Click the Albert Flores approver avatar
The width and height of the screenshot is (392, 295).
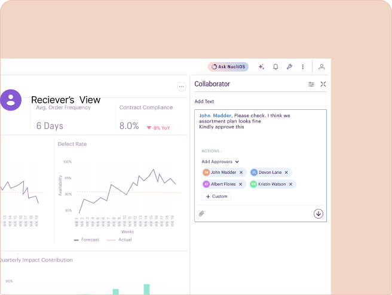206,184
